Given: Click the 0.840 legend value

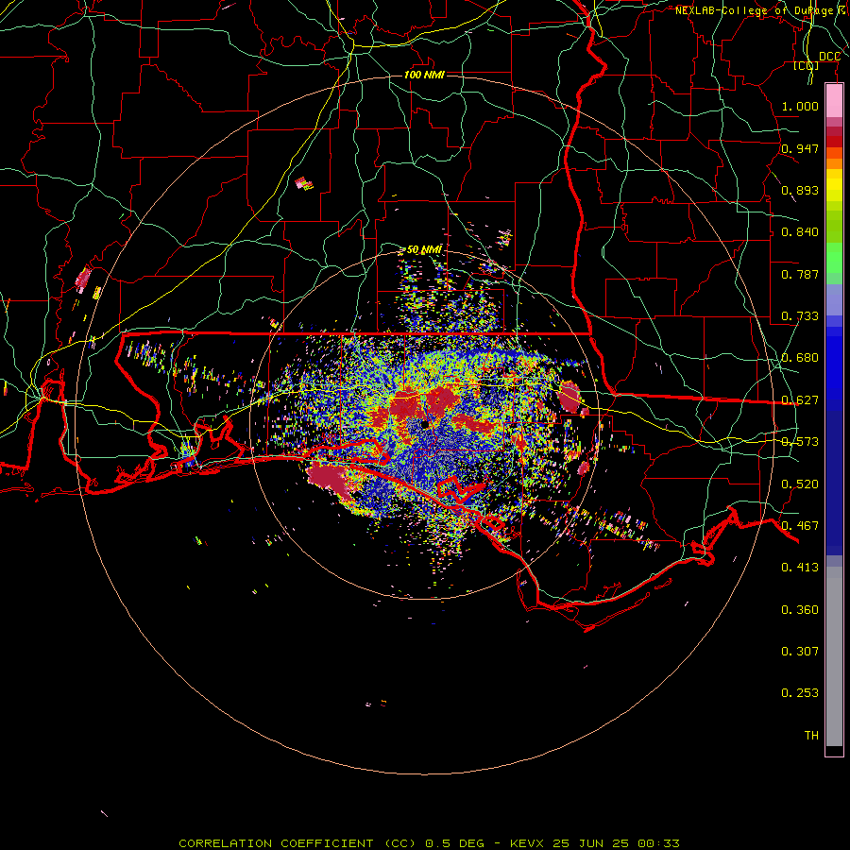Looking at the screenshot, I should click(800, 232).
